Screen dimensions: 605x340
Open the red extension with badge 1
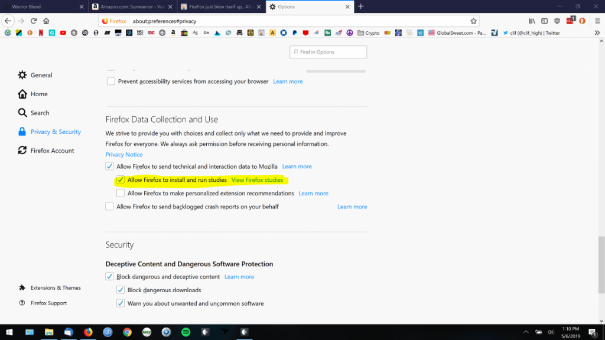click(x=570, y=21)
